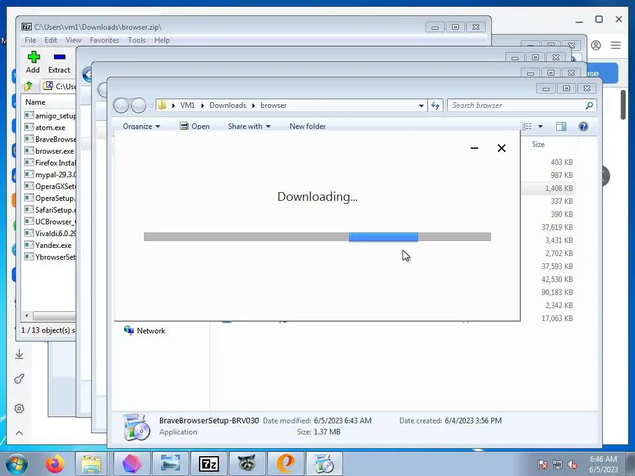Click the download progress bar
The width and height of the screenshot is (635, 476).
click(x=317, y=237)
